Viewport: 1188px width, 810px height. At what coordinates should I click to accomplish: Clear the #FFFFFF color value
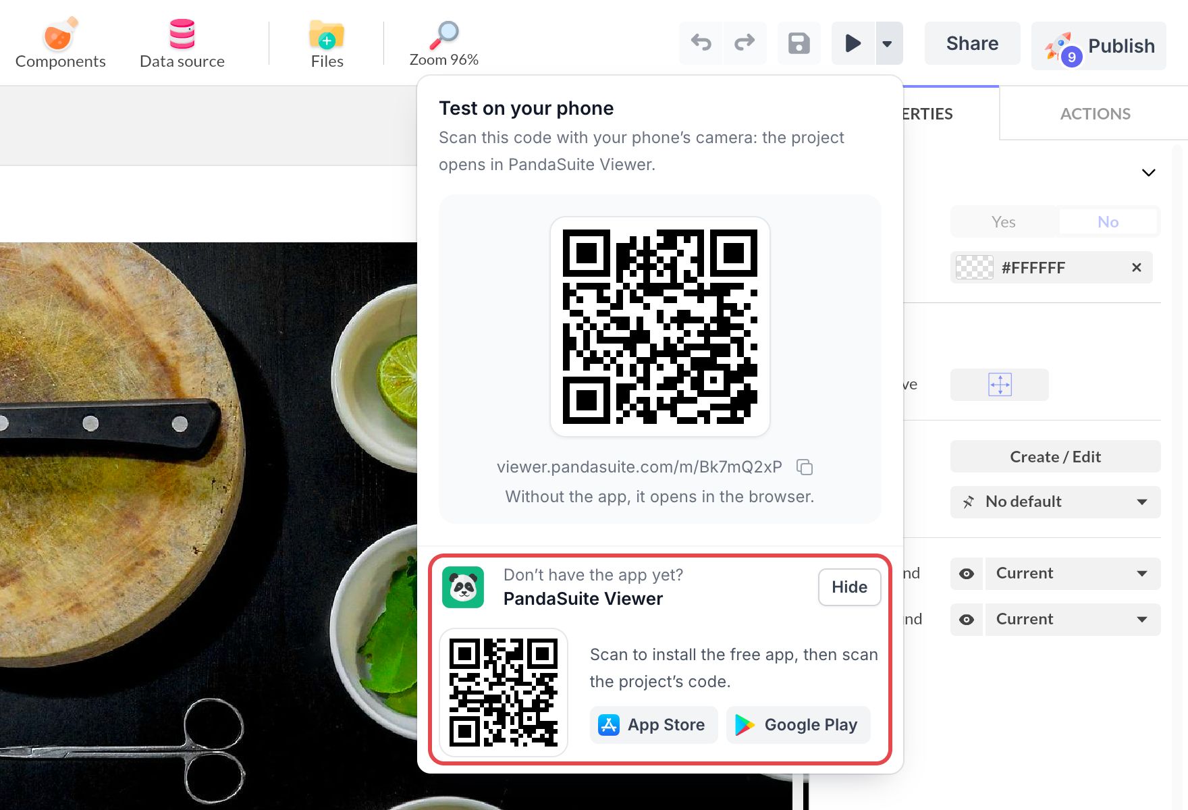click(1137, 268)
